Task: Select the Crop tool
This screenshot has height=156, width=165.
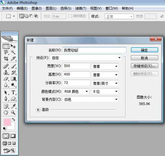Action: tap(6, 59)
